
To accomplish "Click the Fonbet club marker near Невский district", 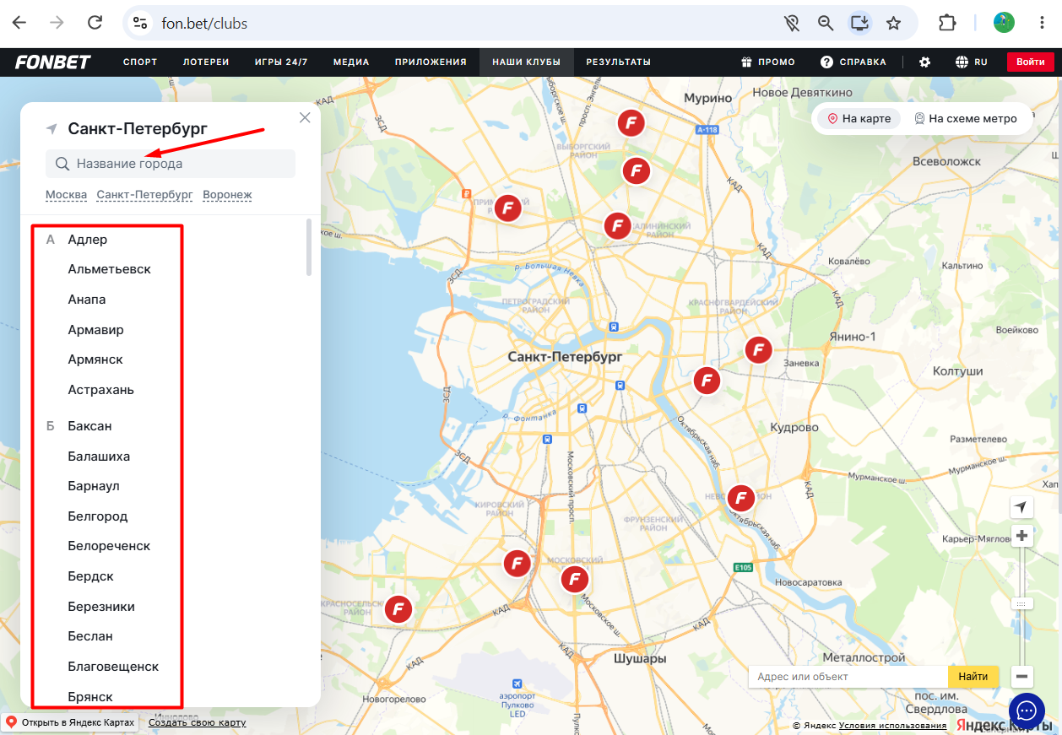I will 740,498.
